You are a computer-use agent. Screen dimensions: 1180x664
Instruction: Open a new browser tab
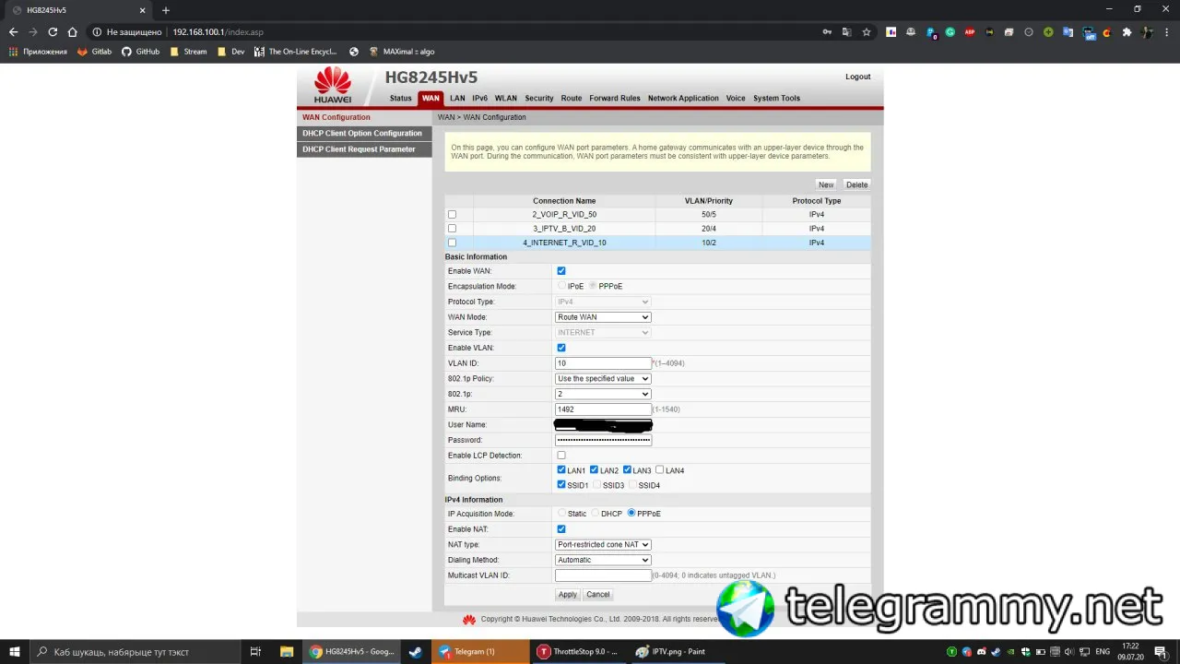(166, 10)
